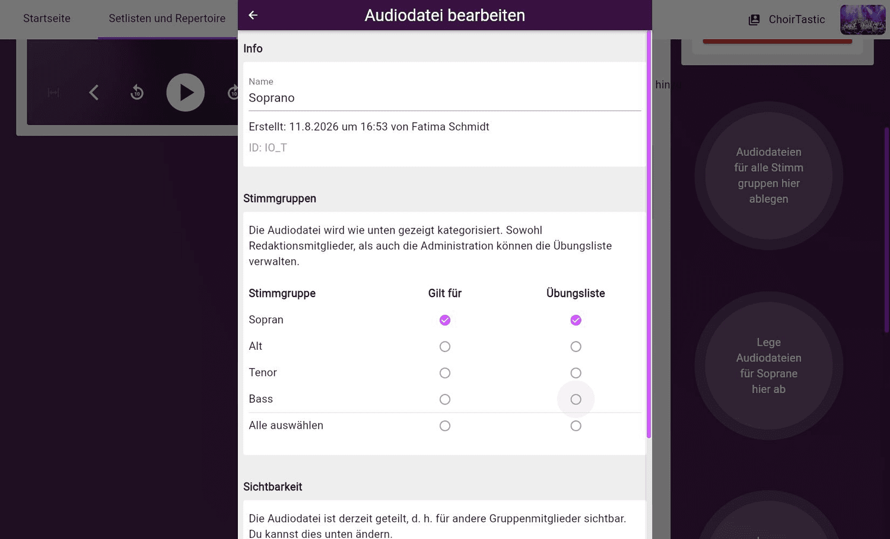Image resolution: width=890 pixels, height=539 pixels.
Task: Click the Audiodatei bearbeiten title
Action: point(445,15)
